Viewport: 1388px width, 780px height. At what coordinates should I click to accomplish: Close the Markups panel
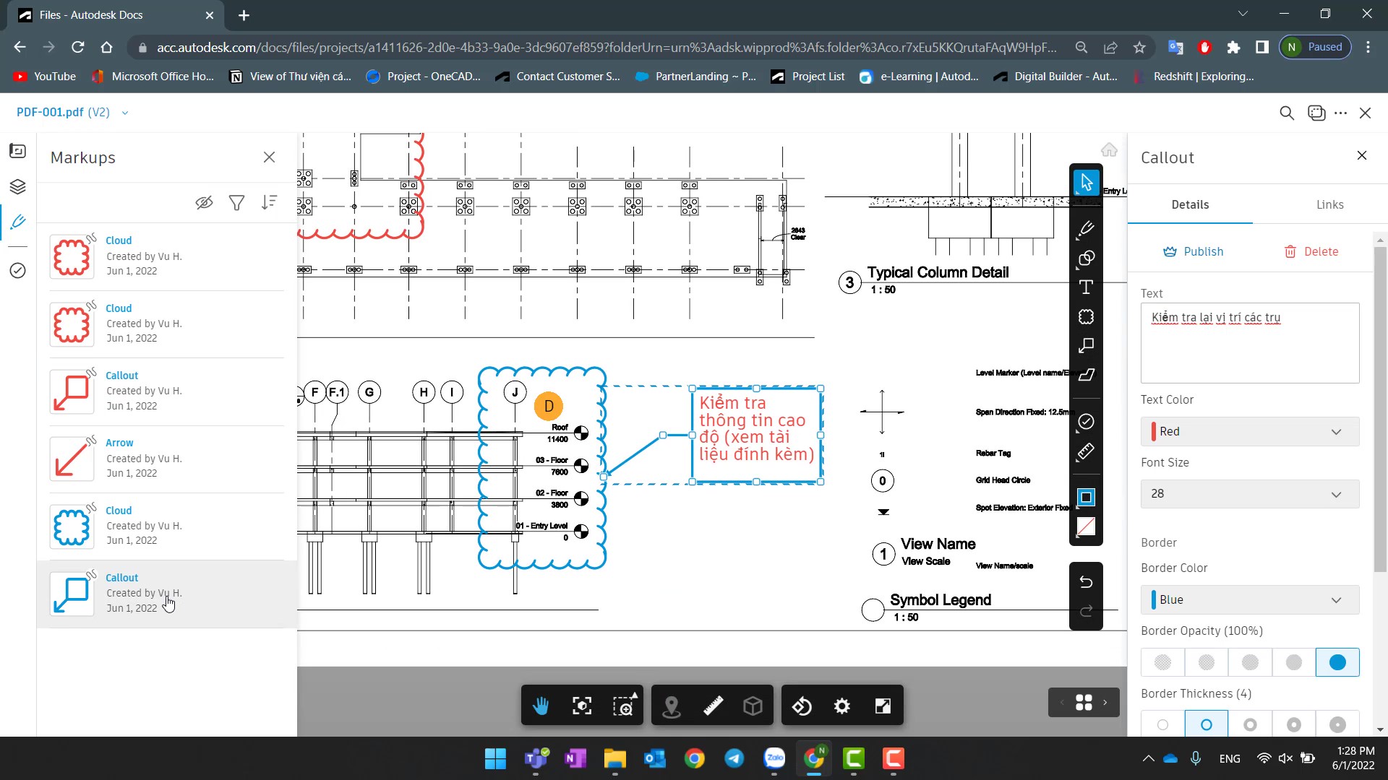point(269,157)
